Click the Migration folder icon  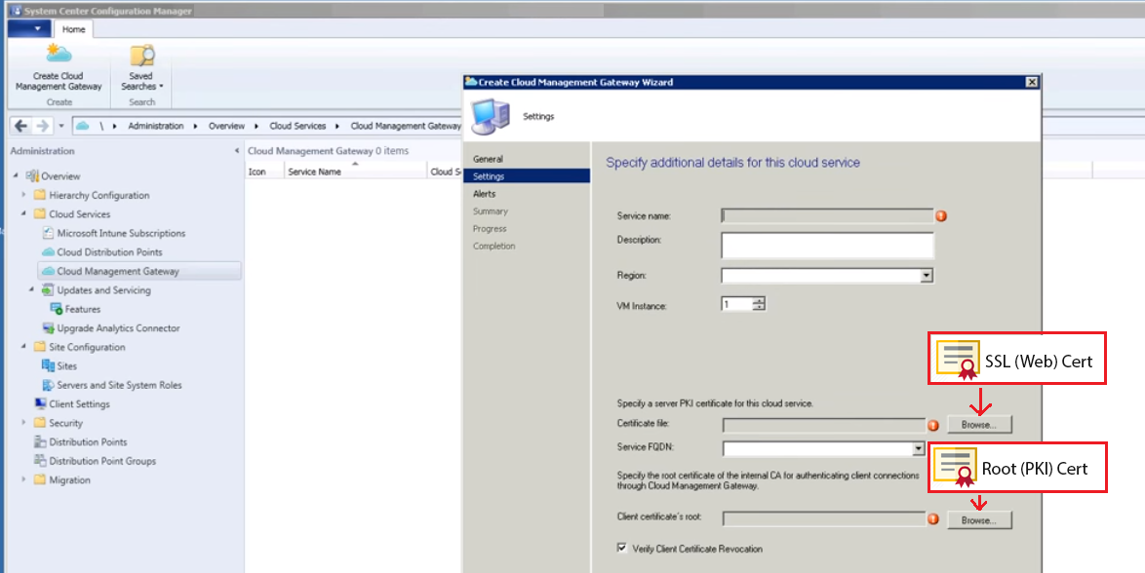(40, 479)
